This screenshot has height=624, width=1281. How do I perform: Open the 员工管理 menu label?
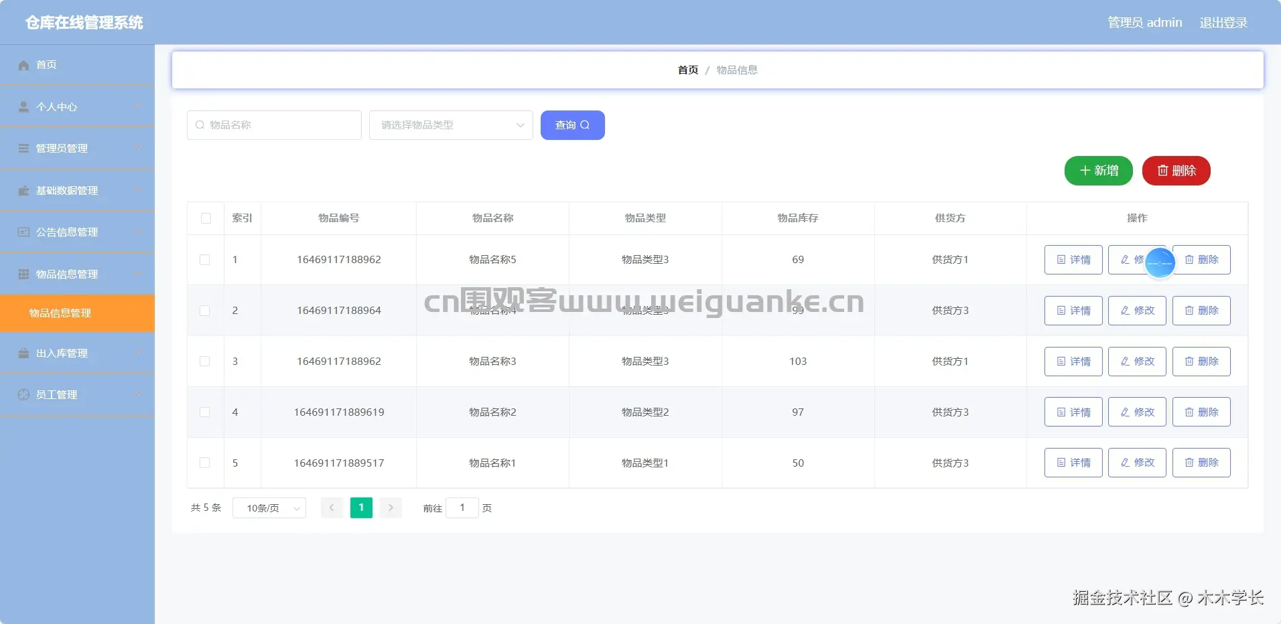56,395
